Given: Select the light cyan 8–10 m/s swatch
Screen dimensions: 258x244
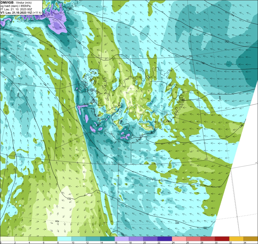Looking at the screenshot, I should pyautogui.click(x=64, y=239).
